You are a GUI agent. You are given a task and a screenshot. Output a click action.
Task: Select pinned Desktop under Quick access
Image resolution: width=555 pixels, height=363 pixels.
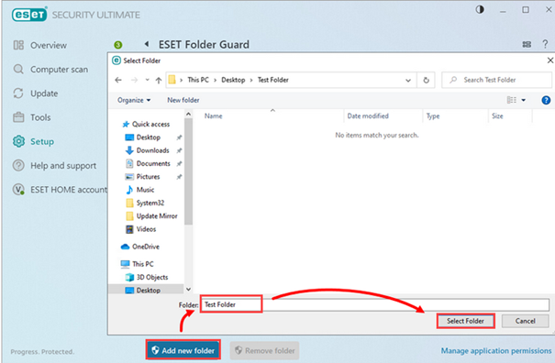click(149, 137)
